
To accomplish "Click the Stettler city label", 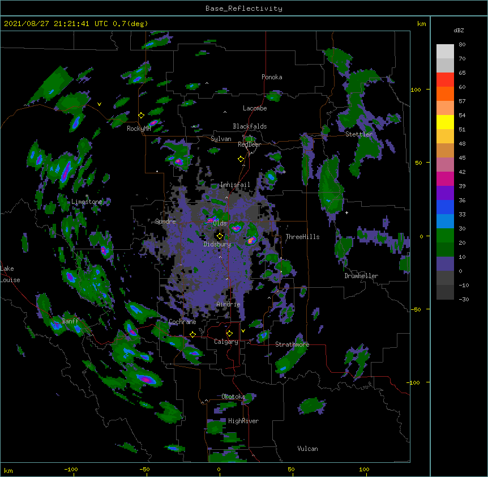I will [359, 134].
